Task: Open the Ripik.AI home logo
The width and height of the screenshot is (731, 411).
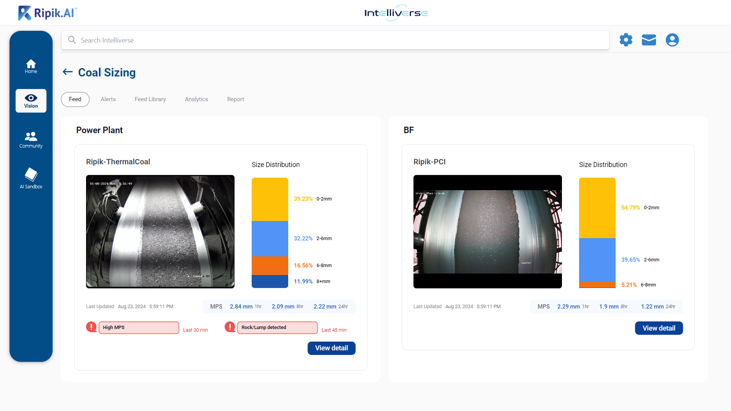Action: [46, 13]
